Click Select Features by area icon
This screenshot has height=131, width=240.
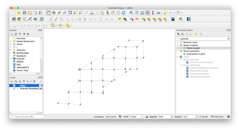click(53, 25)
